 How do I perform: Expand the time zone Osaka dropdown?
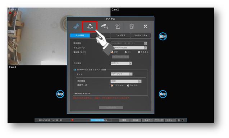click(x=146, y=48)
